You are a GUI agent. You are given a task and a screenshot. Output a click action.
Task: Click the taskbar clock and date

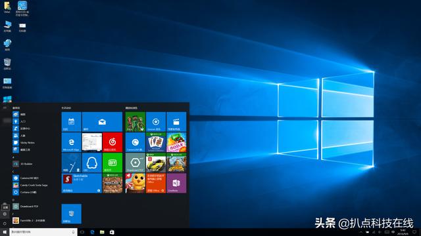[403, 232]
